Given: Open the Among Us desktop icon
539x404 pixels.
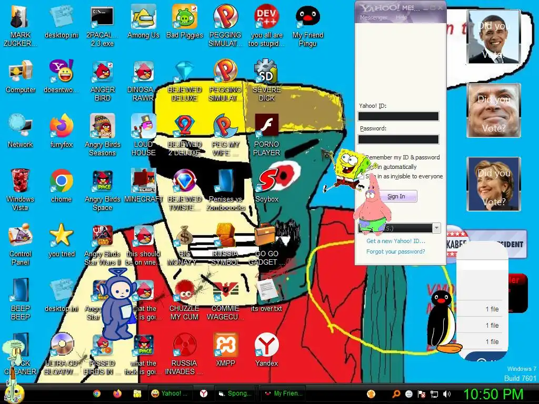Looking at the screenshot, I should [x=143, y=21].
